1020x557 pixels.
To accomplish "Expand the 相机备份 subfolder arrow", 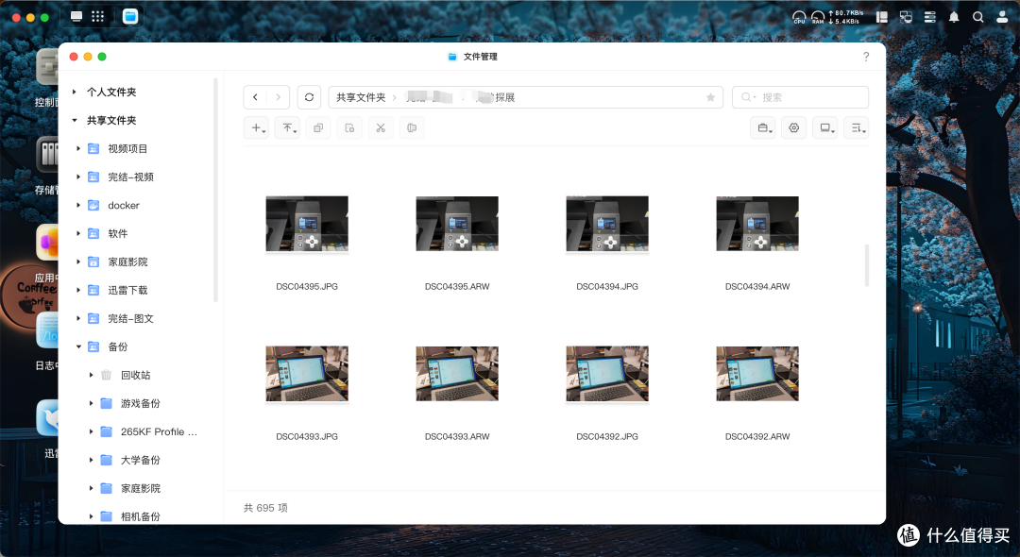I will pos(91,516).
